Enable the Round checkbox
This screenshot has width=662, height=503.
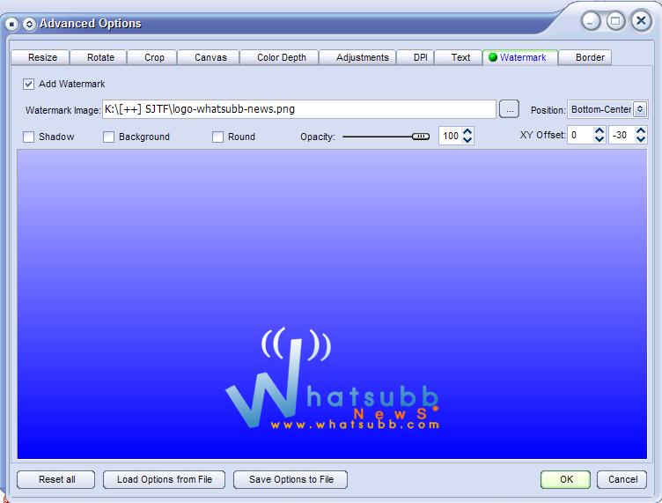pos(217,137)
